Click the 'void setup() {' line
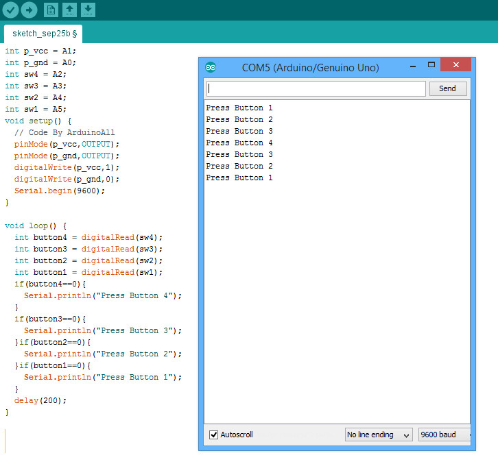This screenshot has width=498, height=464. [x=38, y=121]
